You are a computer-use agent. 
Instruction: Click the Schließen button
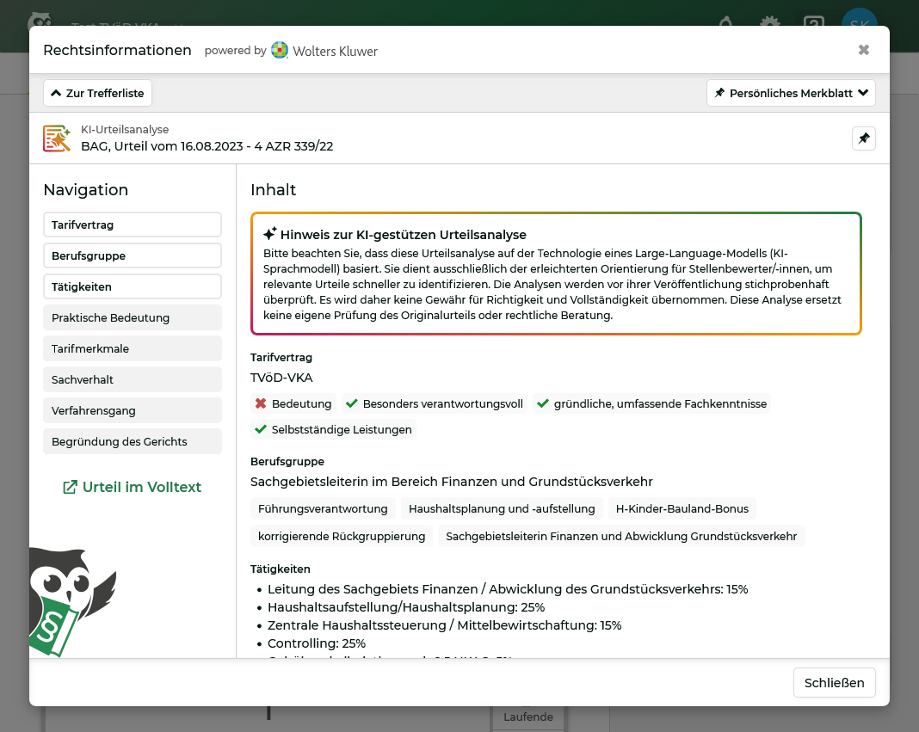pyautogui.click(x=834, y=683)
